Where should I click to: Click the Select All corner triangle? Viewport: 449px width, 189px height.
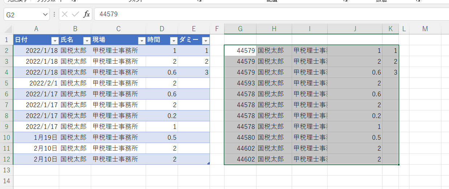[x=9, y=29]
